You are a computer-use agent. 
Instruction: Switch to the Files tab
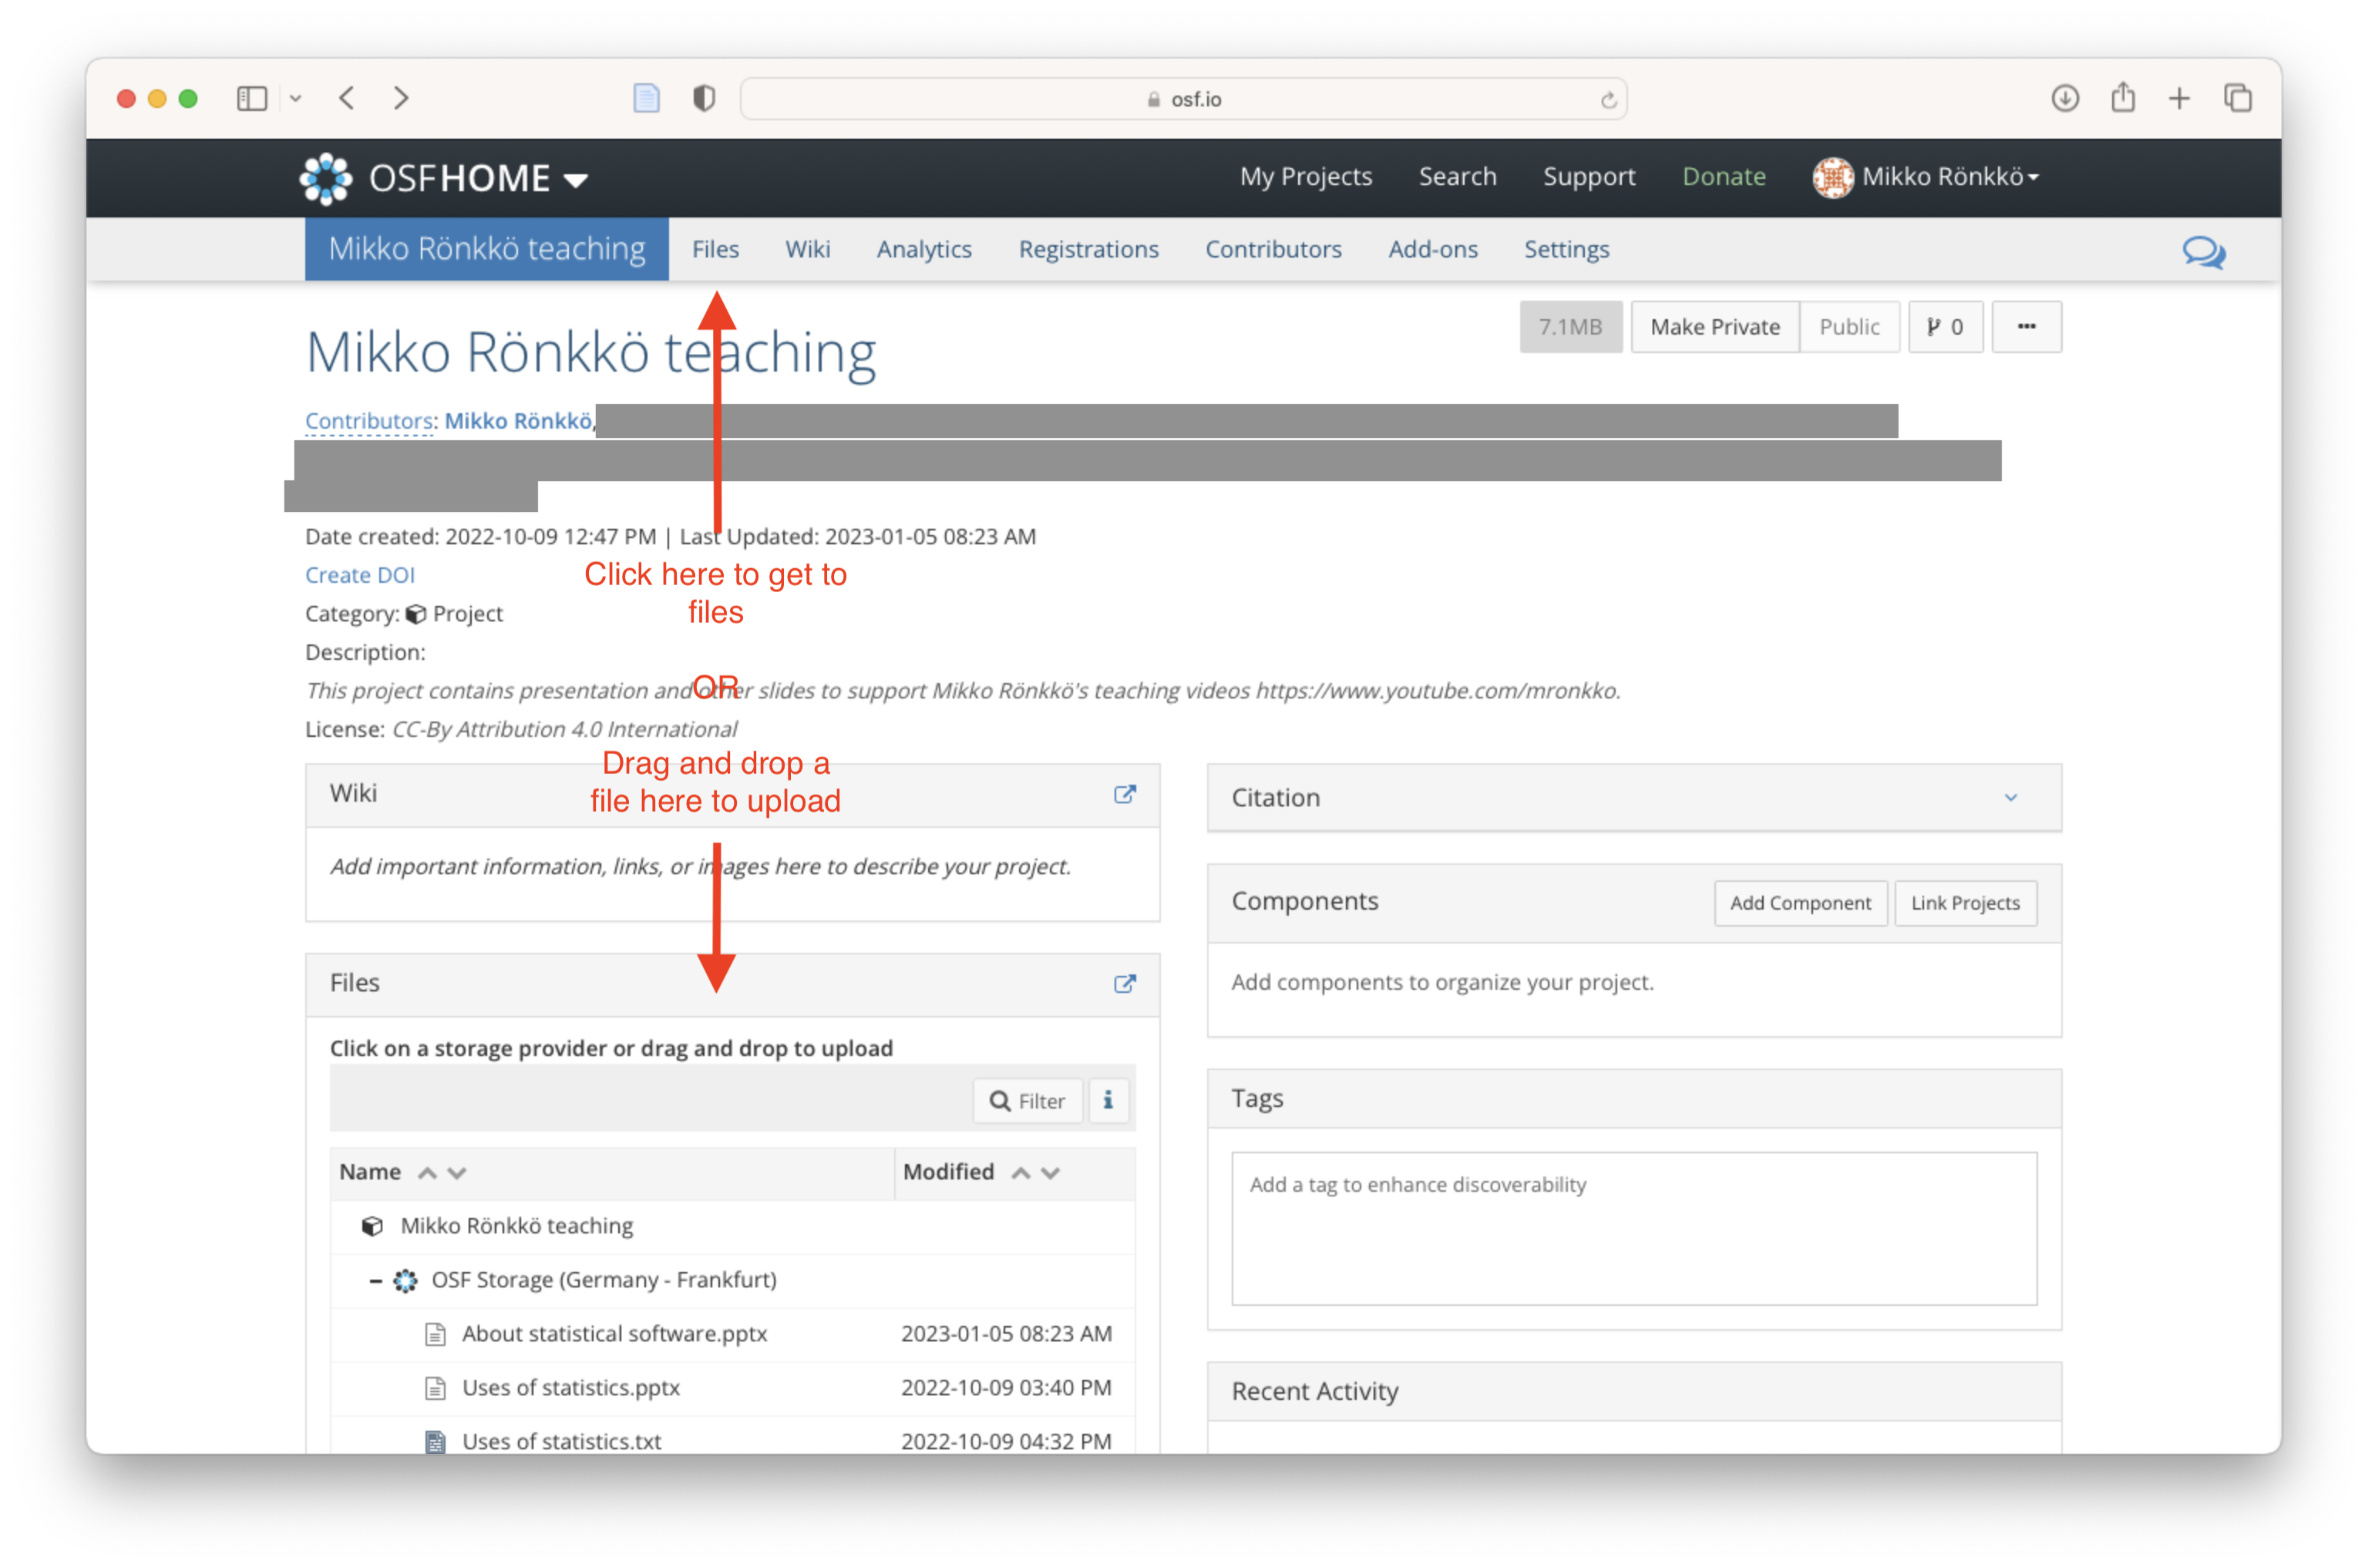click(x=715, y=249)
